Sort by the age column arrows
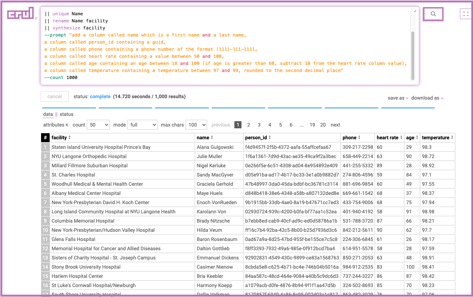 coord(417,138)
